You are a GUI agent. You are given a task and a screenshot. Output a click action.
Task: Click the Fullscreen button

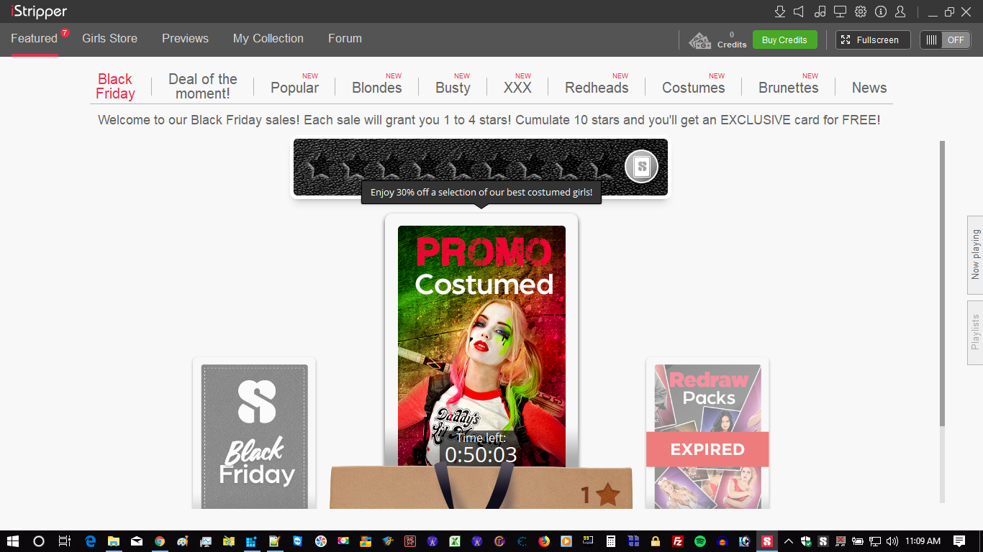(873, 40)
